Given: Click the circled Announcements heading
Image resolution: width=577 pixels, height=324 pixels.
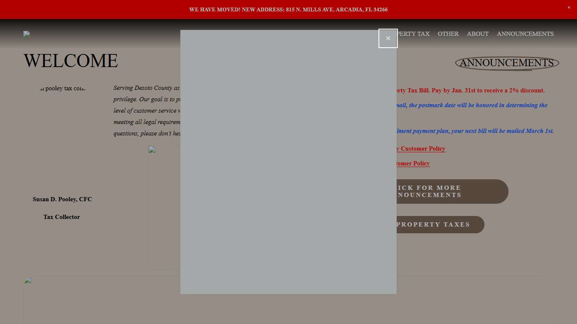Looking at the screenshot, I should (x=506, y=63).
